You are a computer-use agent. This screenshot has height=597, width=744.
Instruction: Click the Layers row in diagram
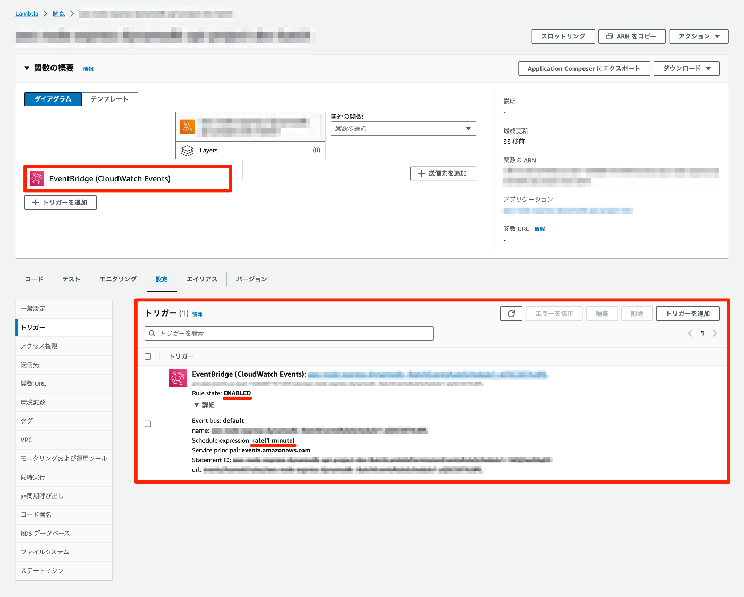[250, 150]
